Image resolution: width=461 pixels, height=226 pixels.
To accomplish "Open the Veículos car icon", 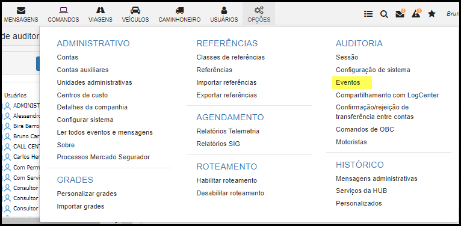I will (135, 11).
